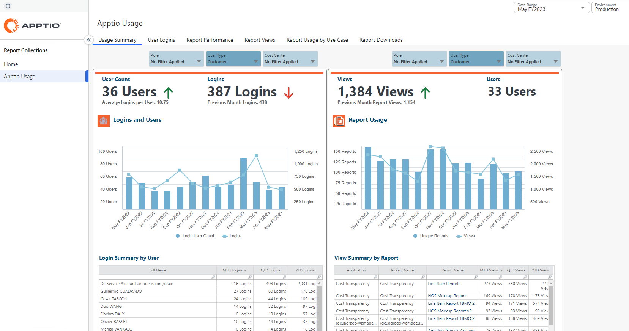Collapse the sidebar with the double-chevron button
Image resolution: width=629 pixels, height=331 pixels.
[x=89, y=40]
